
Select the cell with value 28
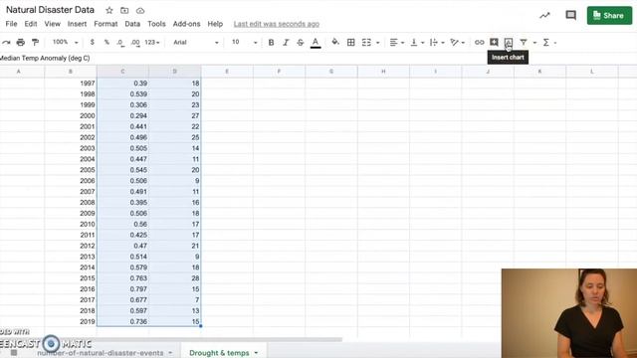click(175, 278)
